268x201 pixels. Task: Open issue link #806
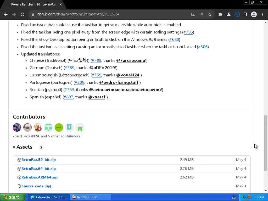tap(203, 47)
